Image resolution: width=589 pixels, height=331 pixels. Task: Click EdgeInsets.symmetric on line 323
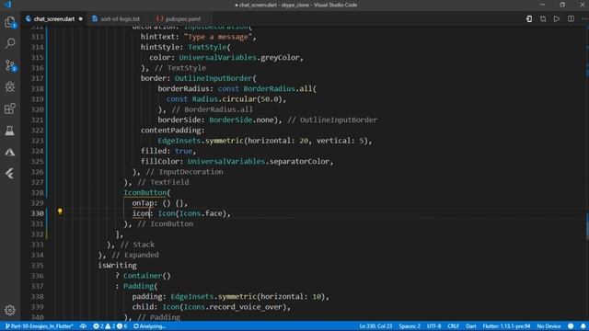pos(201,141)
